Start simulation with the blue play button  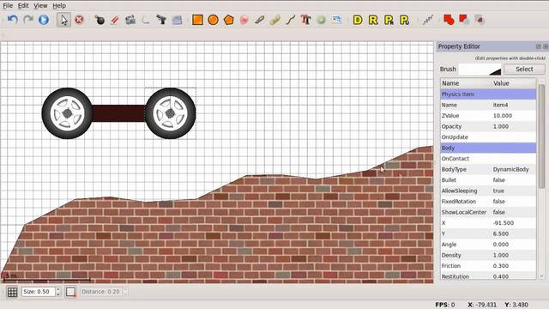pos(44,20)
